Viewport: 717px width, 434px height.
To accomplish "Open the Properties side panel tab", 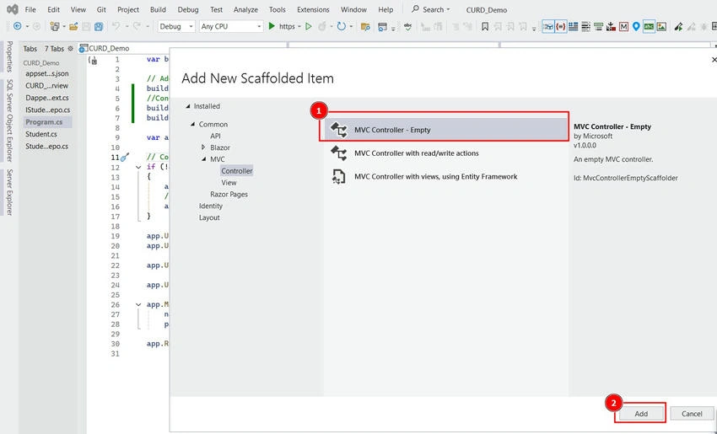I will pos(9,56).
